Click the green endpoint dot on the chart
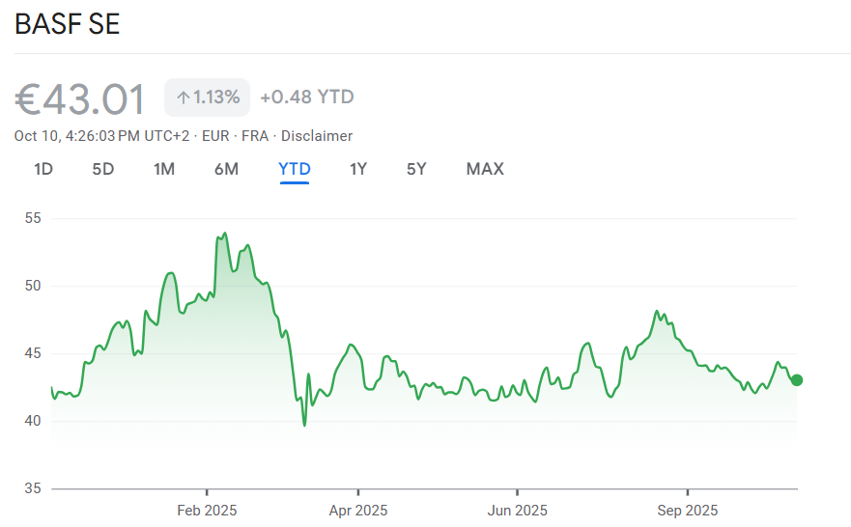The image size is (851, 527). (x=797, y=380)
